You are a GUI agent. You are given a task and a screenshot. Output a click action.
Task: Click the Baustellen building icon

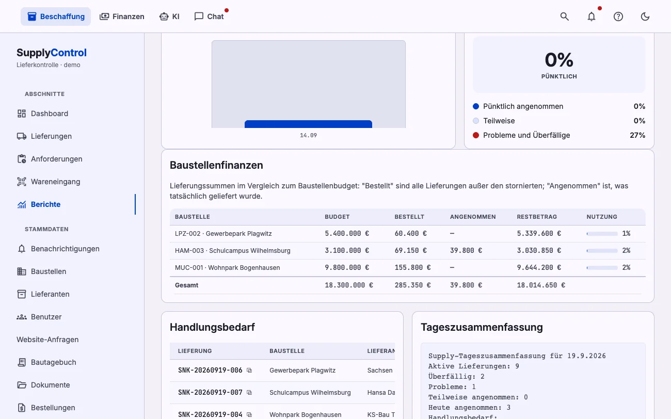22,271
